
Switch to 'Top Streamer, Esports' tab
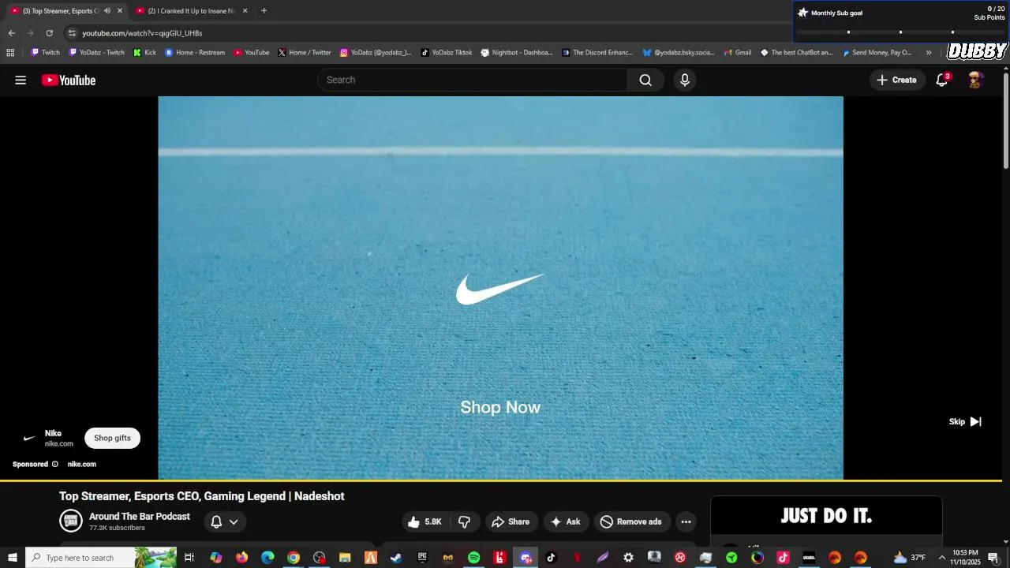67,11
